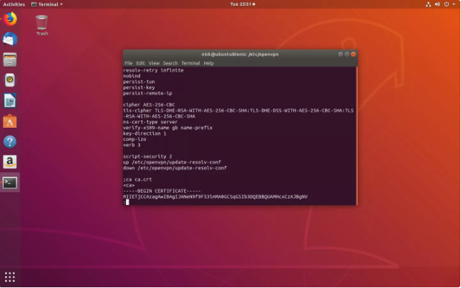The image size is (461, 288).
Task: Click the 'nobind' line
Action: pyautogui.click(x=132, y=76)
